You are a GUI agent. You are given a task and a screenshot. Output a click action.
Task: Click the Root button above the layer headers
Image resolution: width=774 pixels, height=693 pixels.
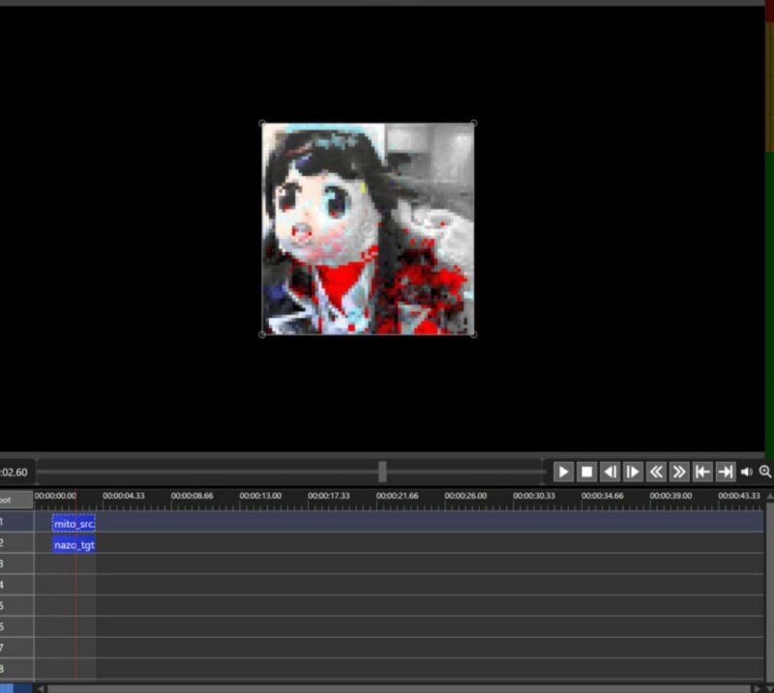pyautogui.click(x=16, y=500)
